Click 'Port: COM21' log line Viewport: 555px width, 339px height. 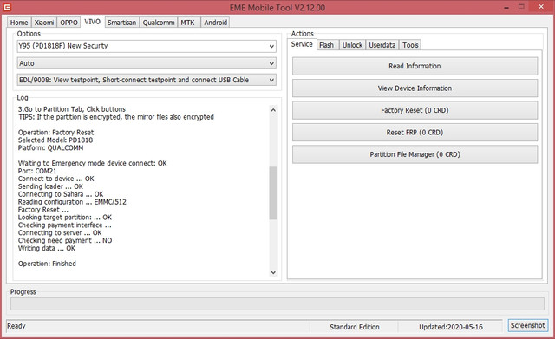[37, 171]
